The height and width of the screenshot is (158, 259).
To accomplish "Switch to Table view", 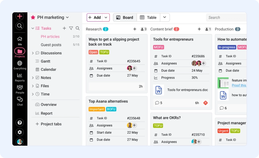I will click(148, 18).
